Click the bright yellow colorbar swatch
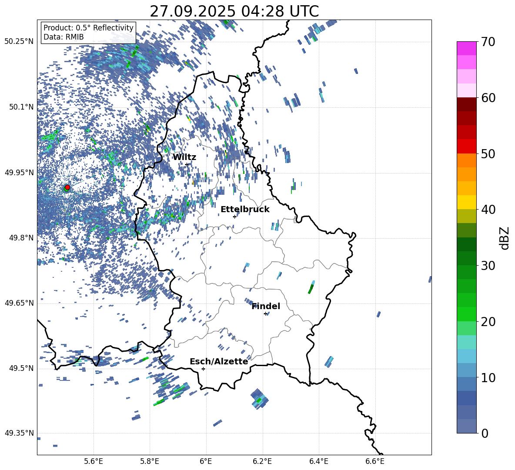 466,202
